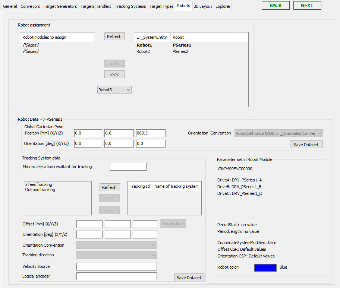This screenshot has width=340, height=288.
Task: Open the 3D Layout tab
Action: click(203, 6)
